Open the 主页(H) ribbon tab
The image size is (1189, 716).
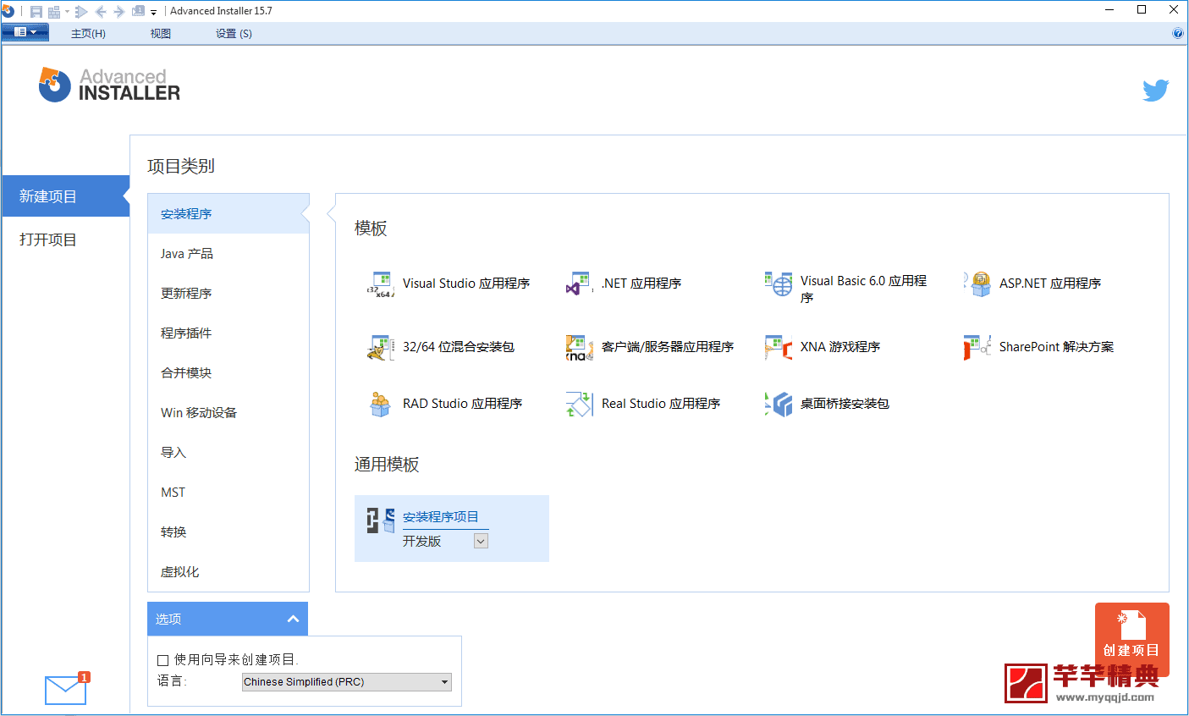(x=88, y=34)
